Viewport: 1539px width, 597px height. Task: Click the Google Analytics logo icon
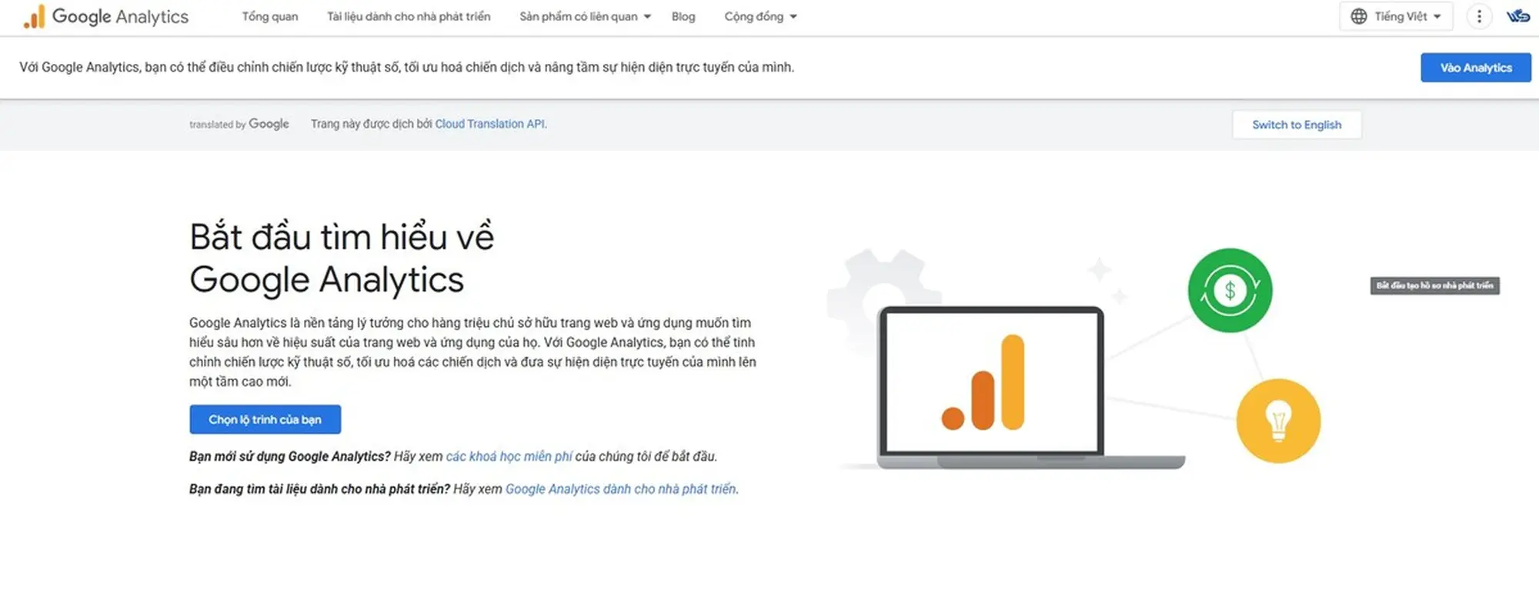(34, 17)
